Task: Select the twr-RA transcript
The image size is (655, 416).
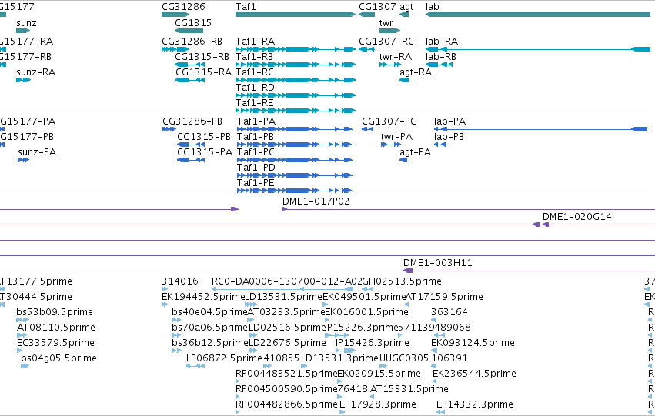Action: pyautogui.click(x=389, y=65)
